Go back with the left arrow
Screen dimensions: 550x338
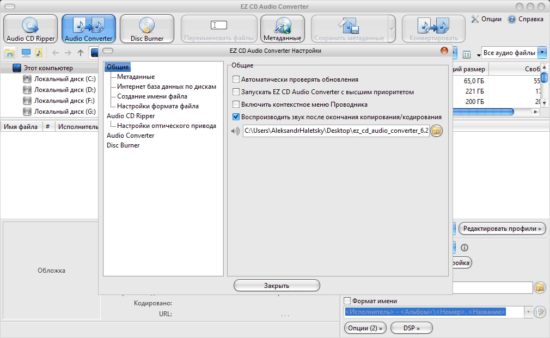tap(56, 53)
